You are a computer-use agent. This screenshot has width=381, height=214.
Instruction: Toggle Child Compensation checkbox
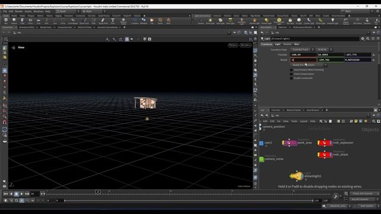pyautogui.click(x=291, y=74)
